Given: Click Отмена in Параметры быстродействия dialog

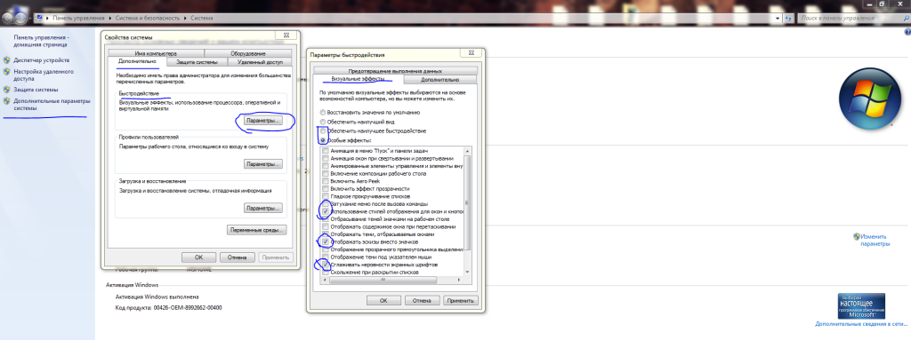Looking at the screenshot, I should click(422, 301).
